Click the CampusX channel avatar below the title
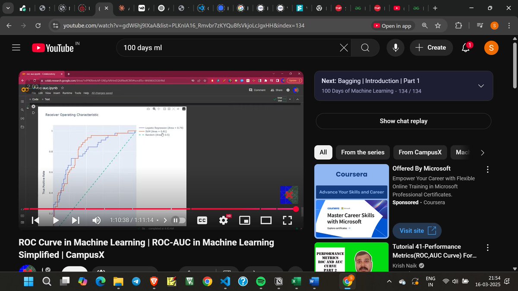 28,269
